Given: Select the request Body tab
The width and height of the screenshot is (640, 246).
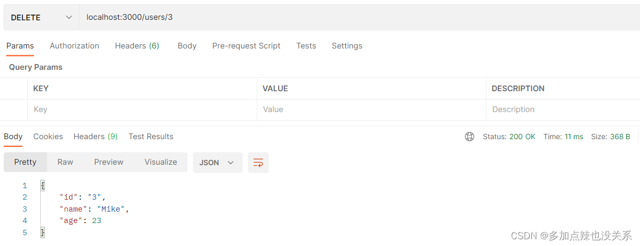Looking at the screenshot, I should click(x=187, y=46).
